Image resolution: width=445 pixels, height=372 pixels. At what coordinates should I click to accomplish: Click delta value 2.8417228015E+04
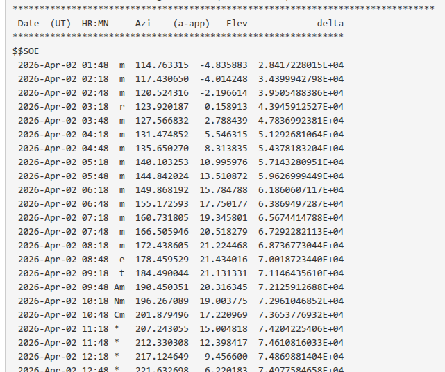tap(301, 65)
